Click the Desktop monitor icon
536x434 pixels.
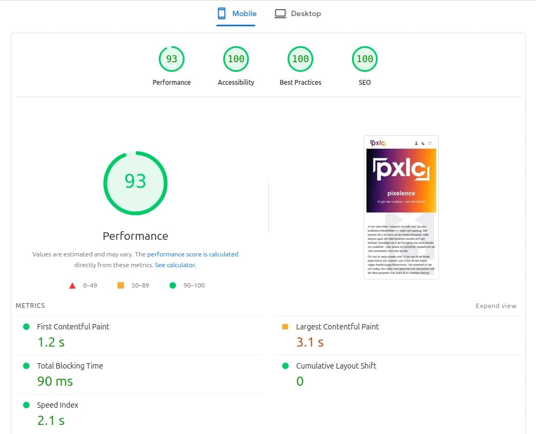[x=280, y=13]
